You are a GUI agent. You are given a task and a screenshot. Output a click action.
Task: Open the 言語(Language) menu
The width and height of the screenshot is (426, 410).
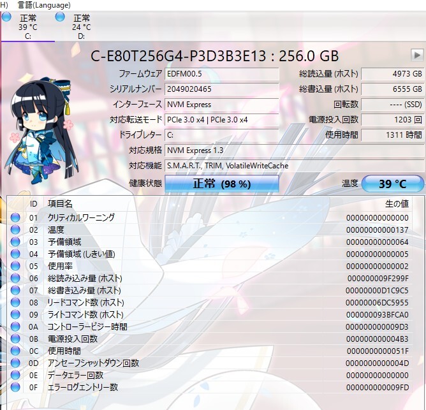point(44,5)
